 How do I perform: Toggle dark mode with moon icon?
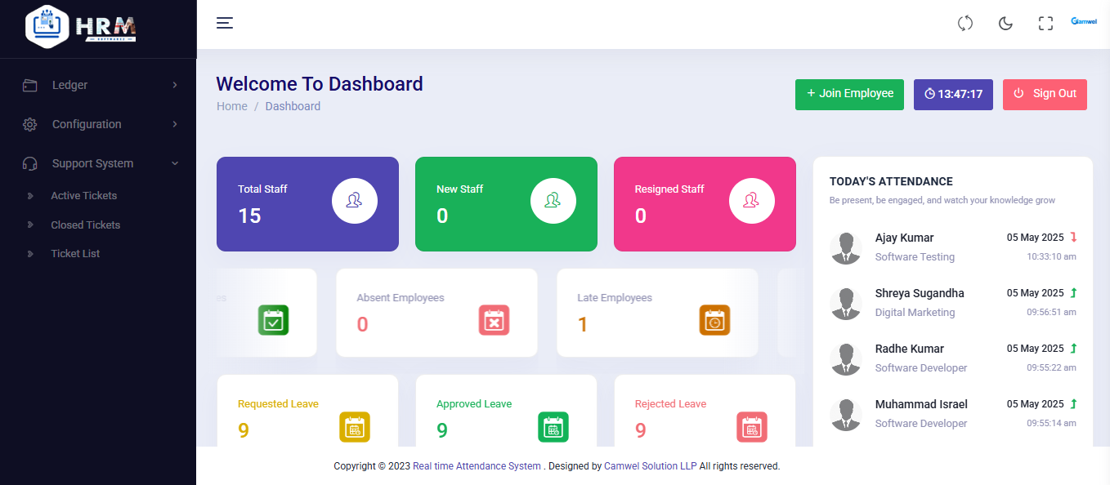point(1005,24)
